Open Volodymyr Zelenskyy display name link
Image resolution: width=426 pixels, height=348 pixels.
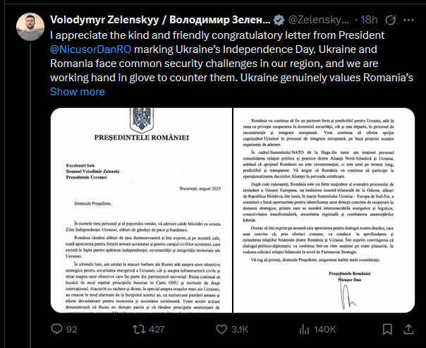pos(160,20)
